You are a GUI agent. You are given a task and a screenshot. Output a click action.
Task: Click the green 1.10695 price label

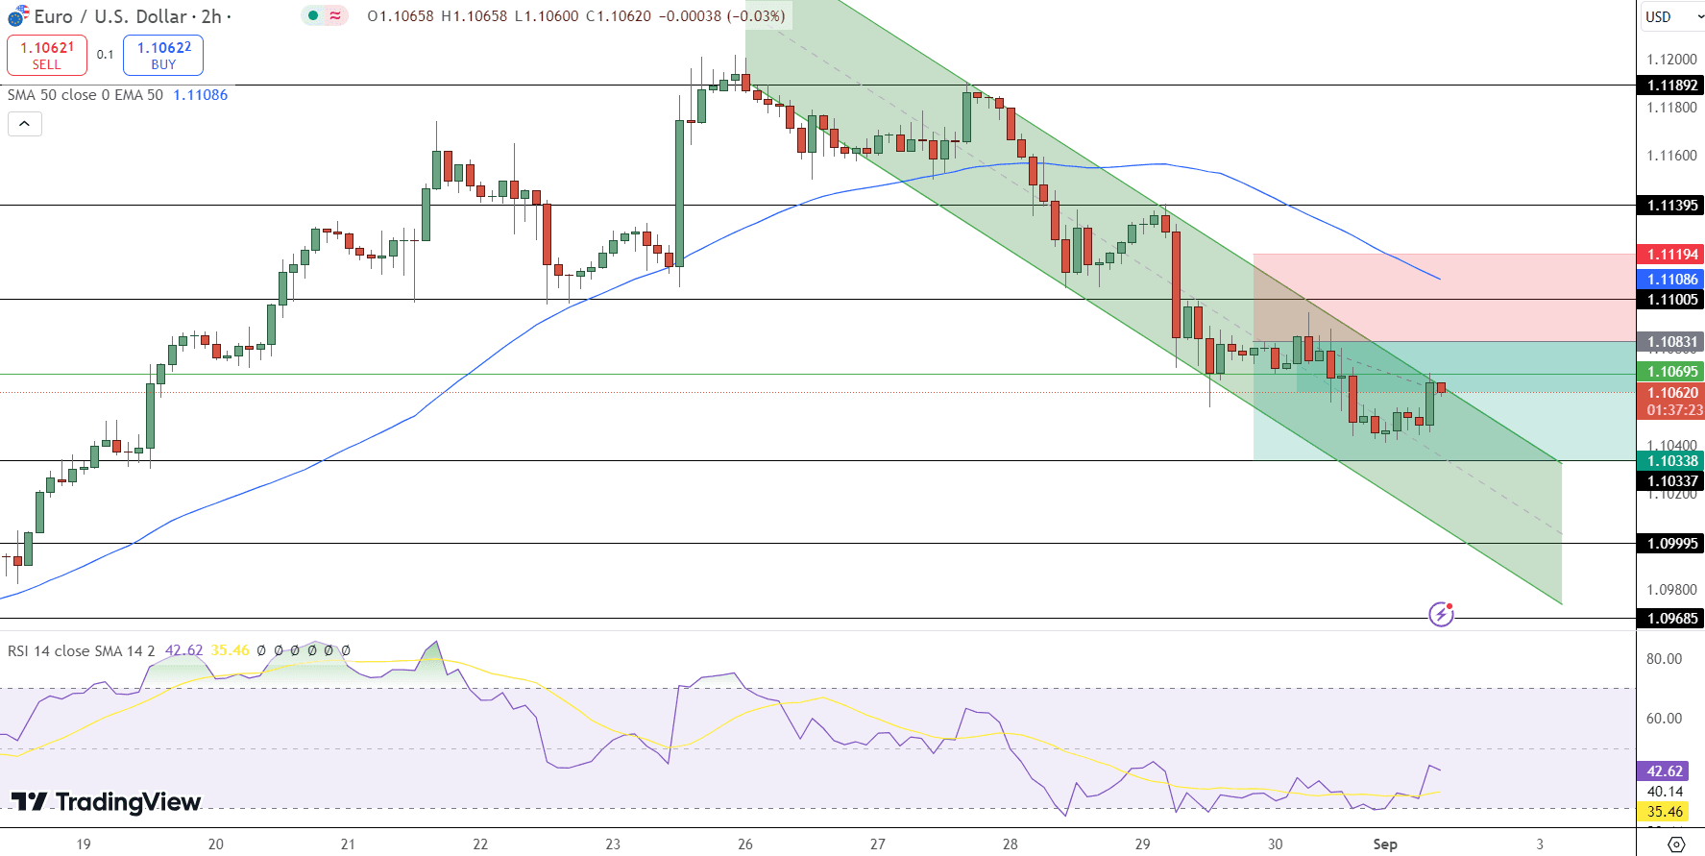click(1671, 372)
